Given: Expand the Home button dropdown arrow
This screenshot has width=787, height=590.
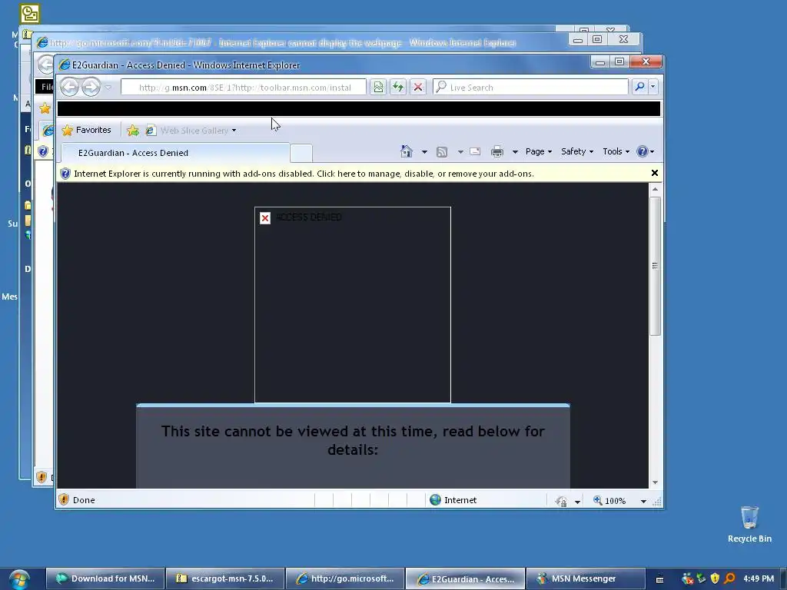Looking at the screenshot, I should click(424, 151).
